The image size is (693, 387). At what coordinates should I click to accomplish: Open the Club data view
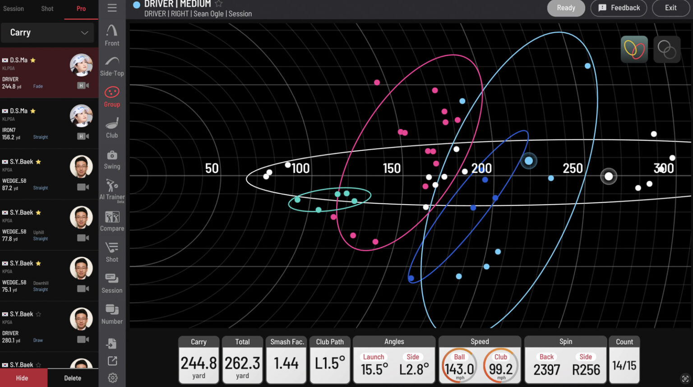112,128
